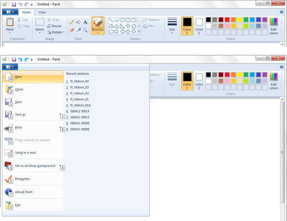Choose the Rounded rectangle shape
Image resolution: width=287 pixels, height=221 pixels.
pos(134,20)
